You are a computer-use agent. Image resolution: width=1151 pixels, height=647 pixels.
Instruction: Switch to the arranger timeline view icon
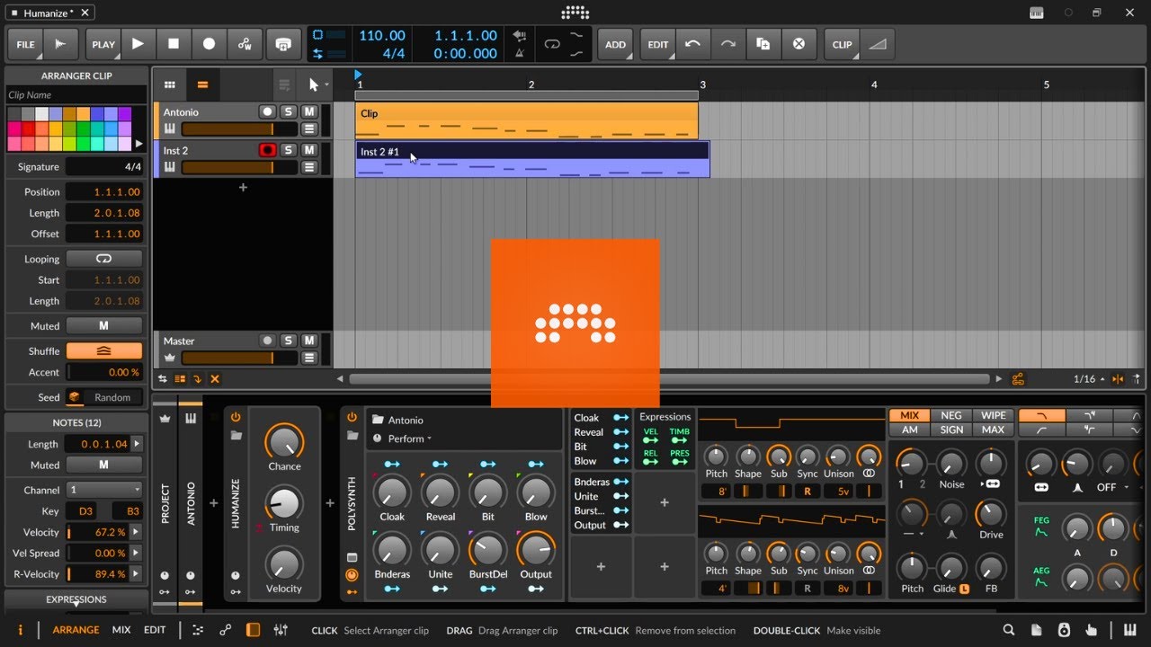pos(202,84)
